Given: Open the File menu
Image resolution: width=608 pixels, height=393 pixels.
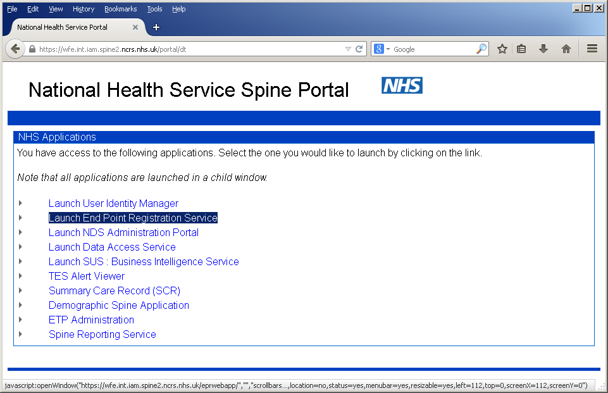Looking at the screenshot, I should (12, 9).
